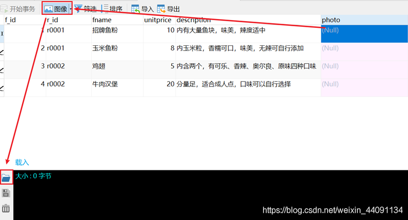Viewport: 408px width, 220px height.
Task: Click the f_id cell with value 4
Action: (x=25, y=88)
